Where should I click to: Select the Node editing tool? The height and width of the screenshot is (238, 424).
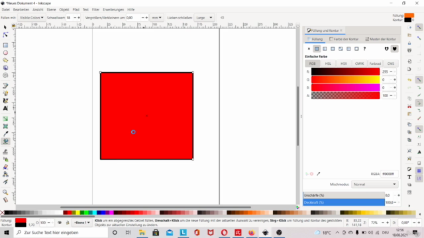coord(5,35)
